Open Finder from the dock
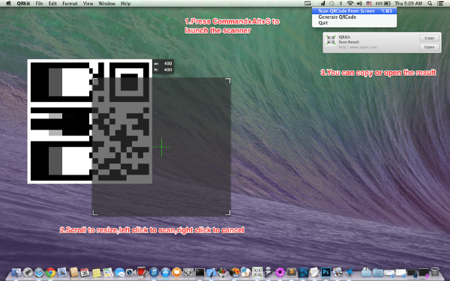 [16, 272]
